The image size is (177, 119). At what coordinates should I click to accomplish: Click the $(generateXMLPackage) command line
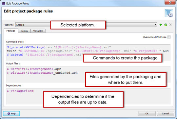(59, 47)
